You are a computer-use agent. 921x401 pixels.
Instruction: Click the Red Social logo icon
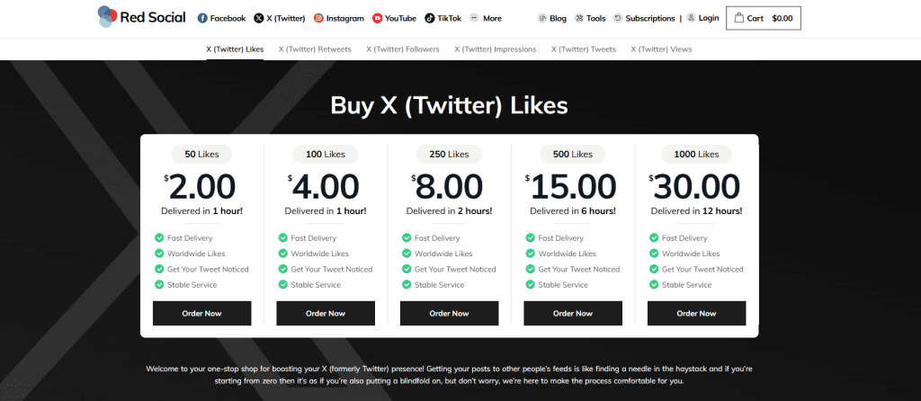coord(106,17)
